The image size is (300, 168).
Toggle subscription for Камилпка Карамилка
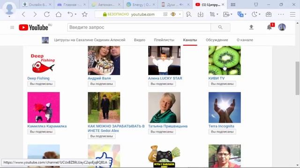(41, 132)
